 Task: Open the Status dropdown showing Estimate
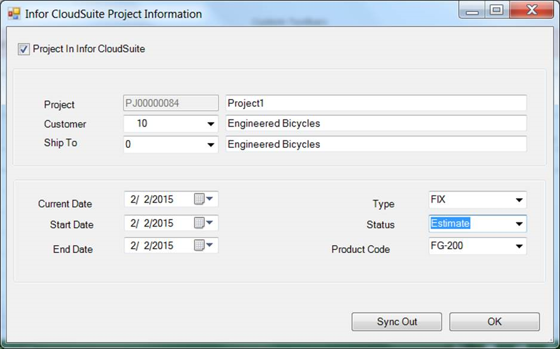(x=518, y=224)
